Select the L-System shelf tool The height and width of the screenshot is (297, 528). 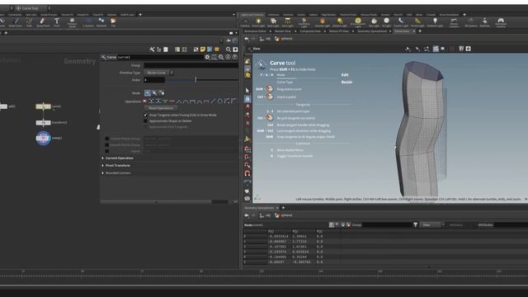point(88,22)
